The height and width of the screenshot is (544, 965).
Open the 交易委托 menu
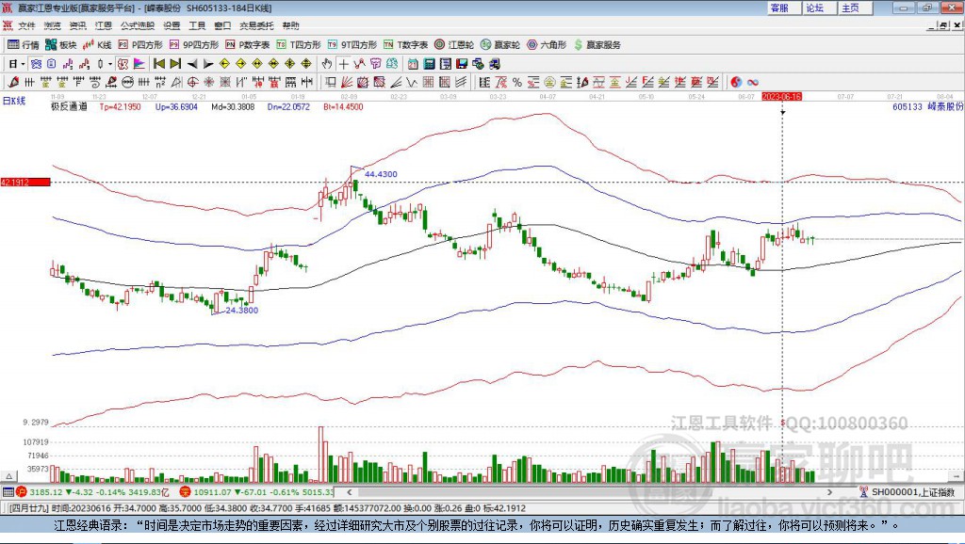tap(256, 25)
